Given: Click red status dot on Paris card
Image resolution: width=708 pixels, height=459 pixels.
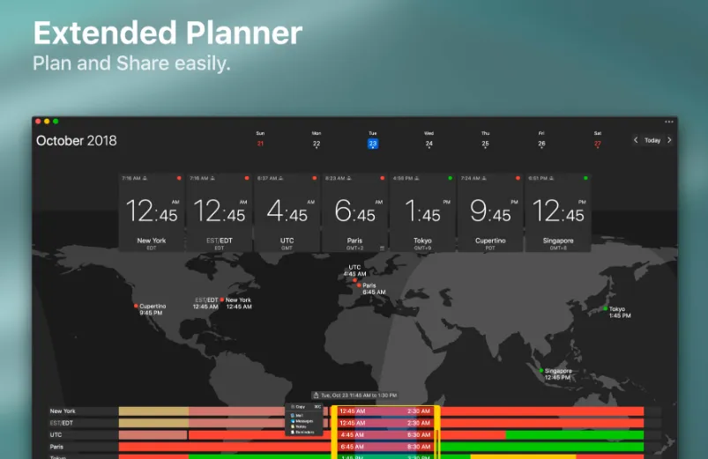Looking at the screenshot, I should (382, 178).
